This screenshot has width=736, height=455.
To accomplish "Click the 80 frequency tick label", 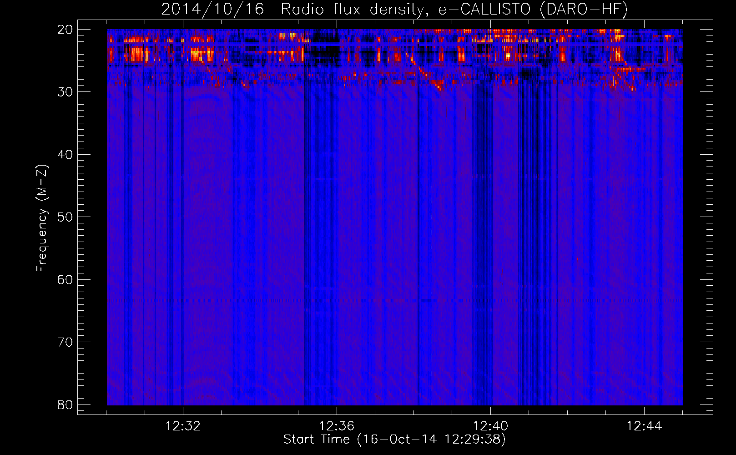I will 65,405.
